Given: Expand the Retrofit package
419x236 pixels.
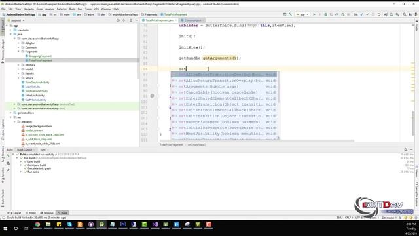Looking at the screenshot, I should tap(18, 73).
